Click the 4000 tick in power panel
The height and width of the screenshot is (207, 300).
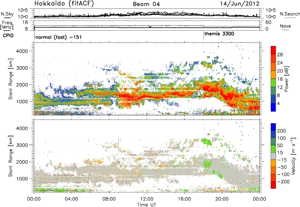pyautogui.click(x=22, y=51)
